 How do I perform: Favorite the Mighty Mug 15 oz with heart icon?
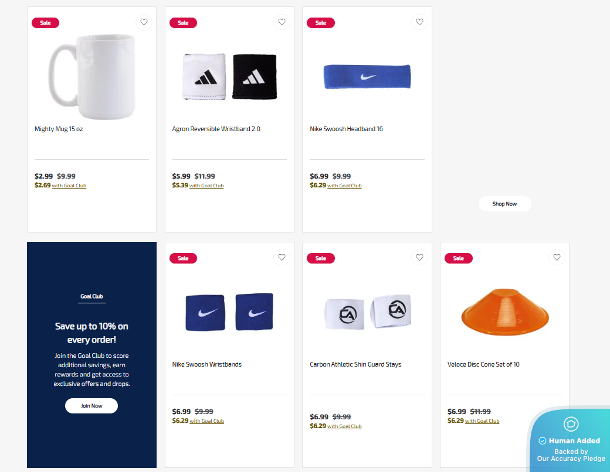(x=144, y=22)
